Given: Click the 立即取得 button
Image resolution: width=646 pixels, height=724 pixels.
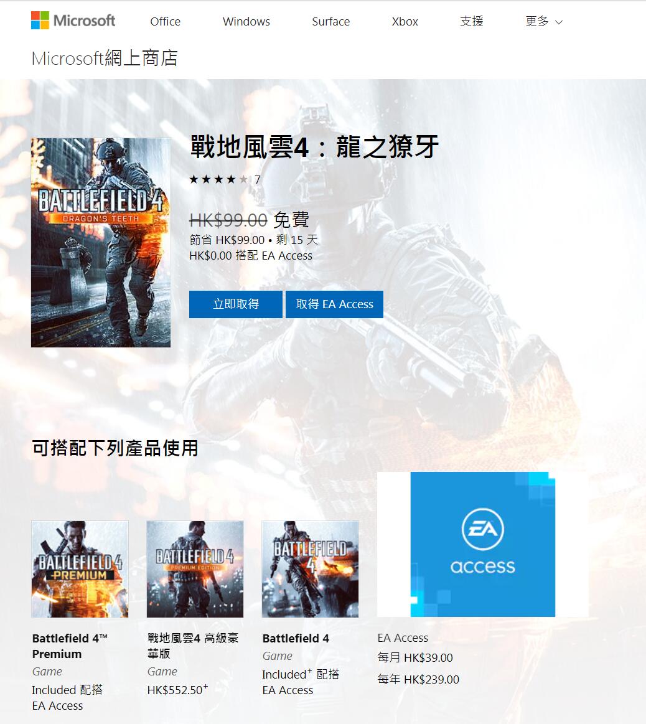Looking at the screenshot, I should click(x=235, y=304).
